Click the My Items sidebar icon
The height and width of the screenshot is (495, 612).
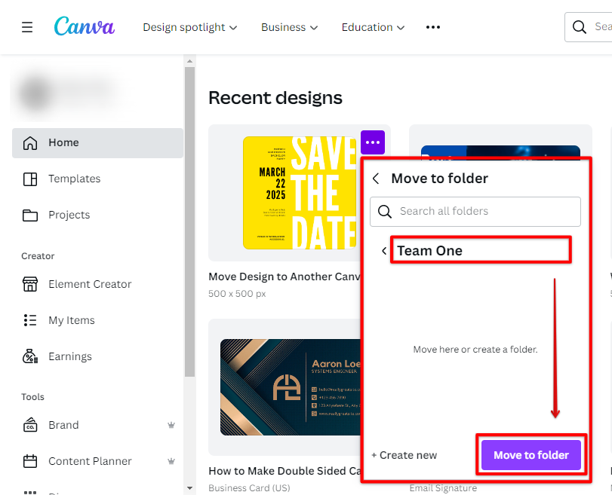coord(30,320)
